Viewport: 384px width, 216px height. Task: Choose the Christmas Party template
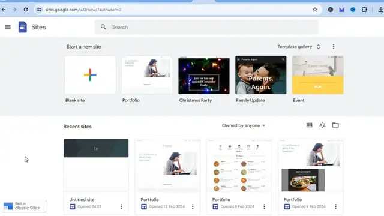pos(204,75)
